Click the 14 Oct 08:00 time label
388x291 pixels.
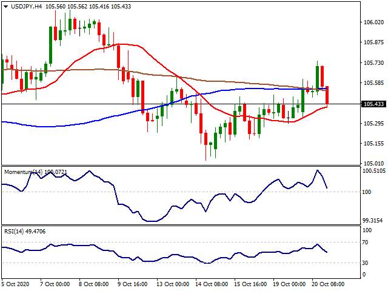tap(212, 284)
